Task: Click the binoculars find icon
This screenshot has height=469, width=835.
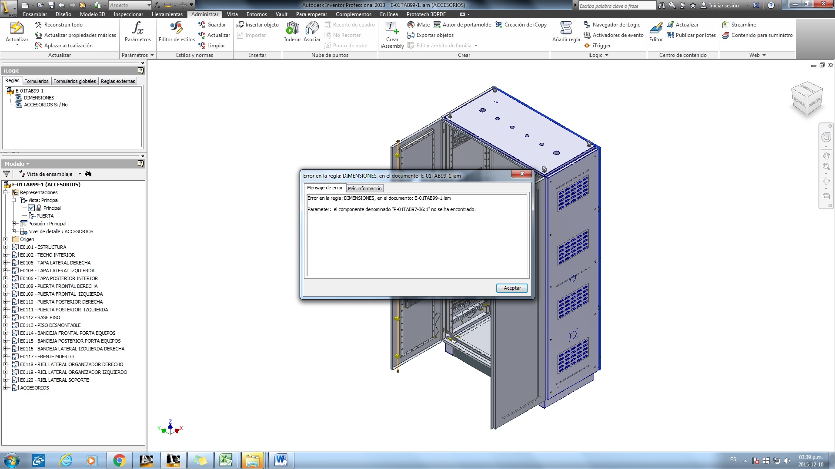Action: click(x=88, y=174)
